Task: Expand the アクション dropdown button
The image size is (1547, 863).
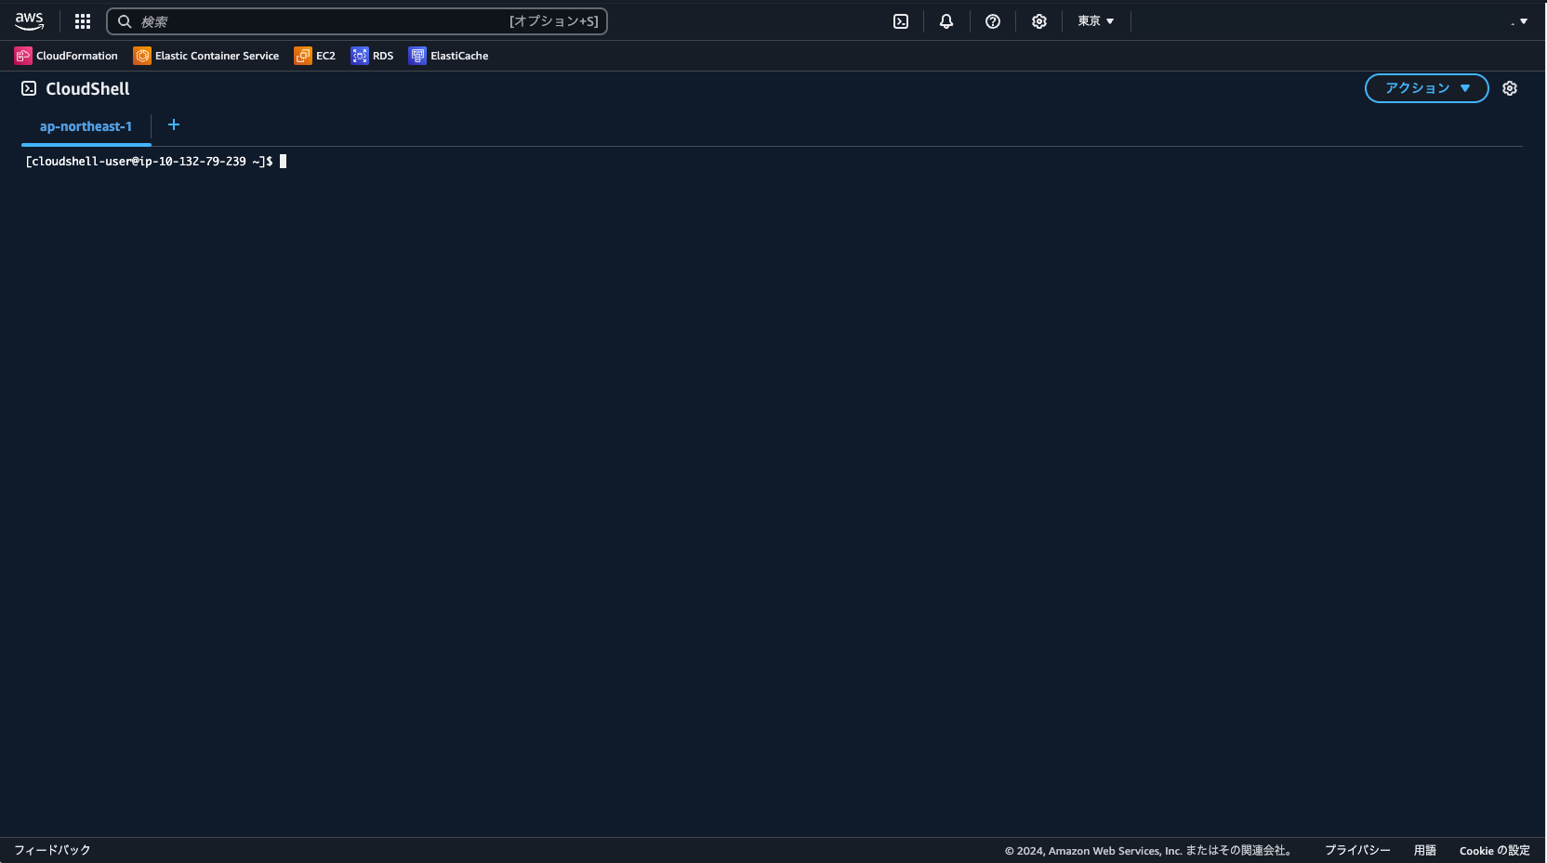Action: [x=1426, y=88]
